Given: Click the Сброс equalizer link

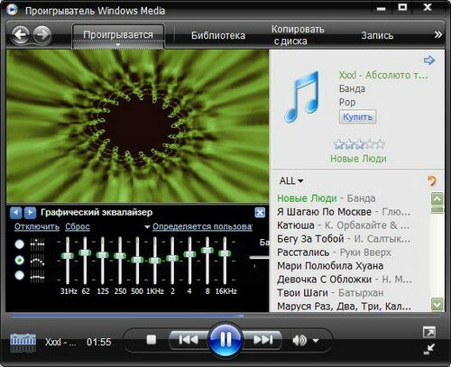Looking at the screenshot, I should coord(78,226).
